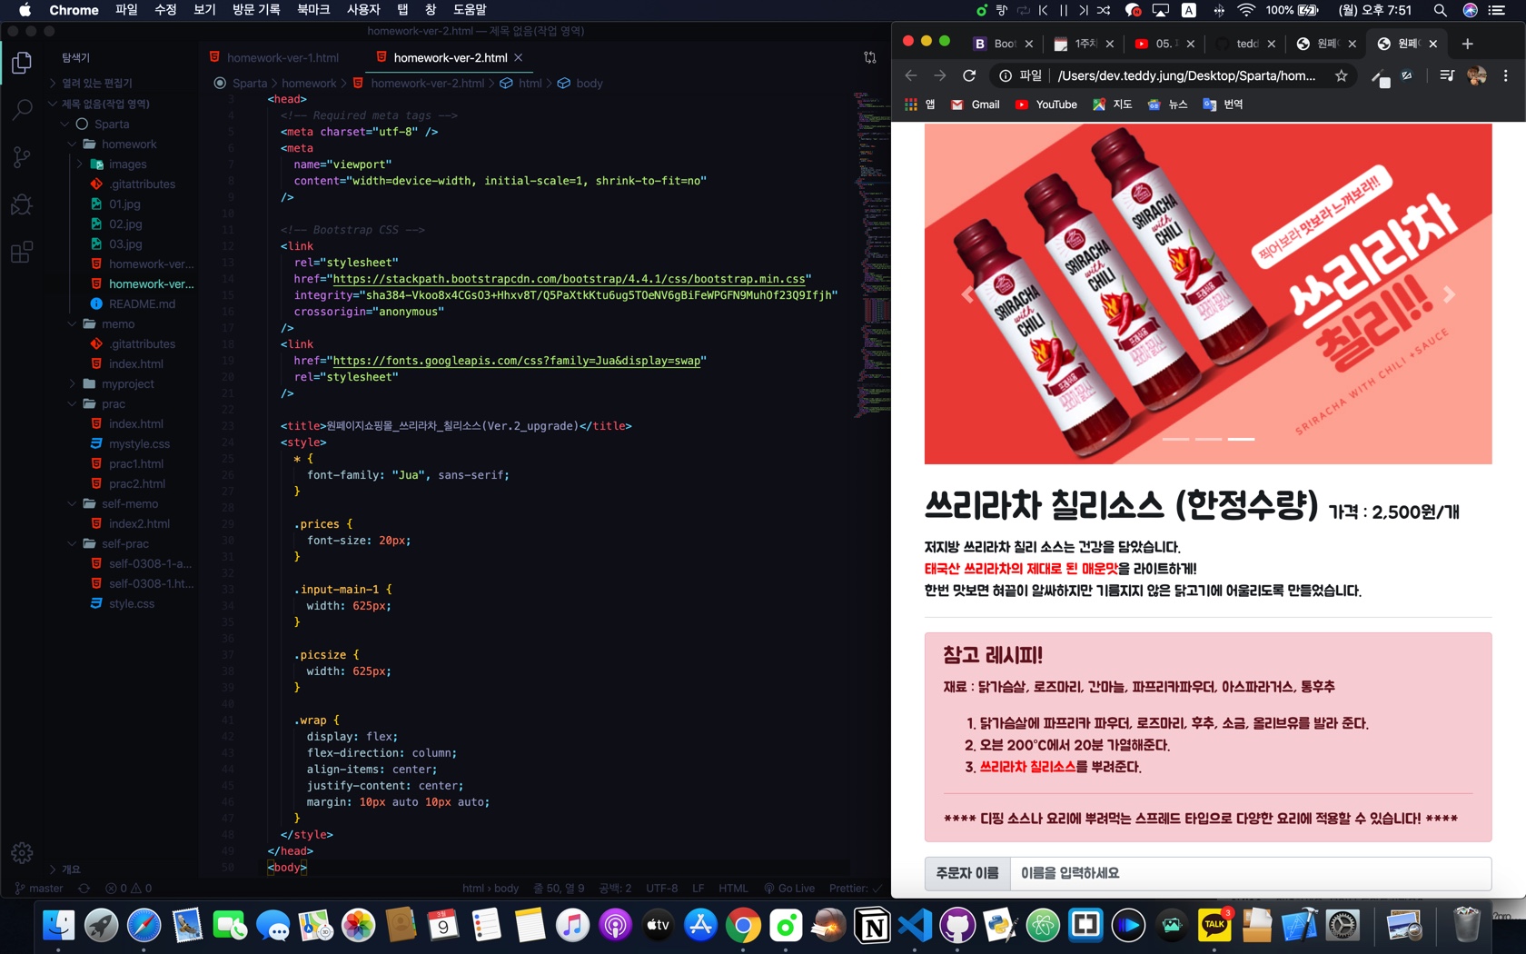Image resolution: width=1526 pixels, height=954 pixels.
Task: Open the 보기 menu in menu bar
Action: pyautogui.click(x=204, y=10)
